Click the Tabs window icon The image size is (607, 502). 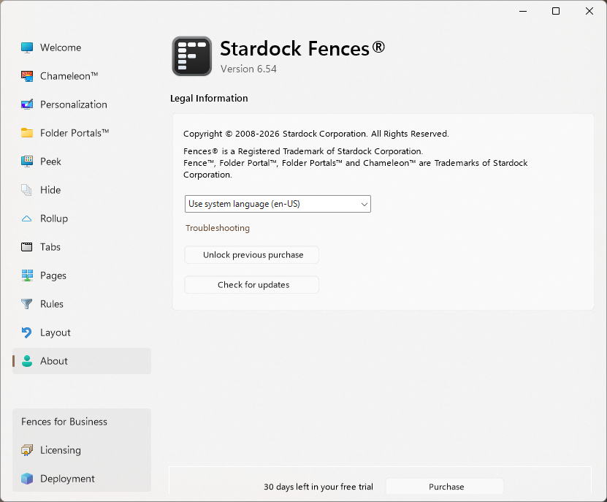(27, 247)
